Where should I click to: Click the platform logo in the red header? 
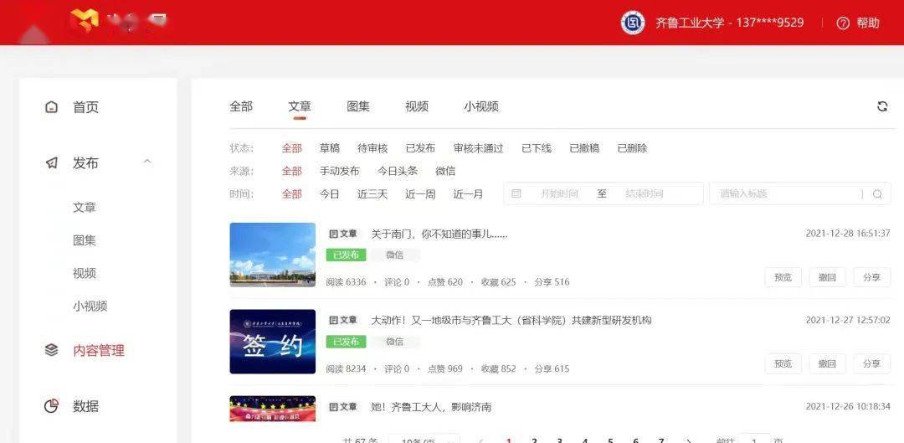pyautogui.click(x=85, y=21)
